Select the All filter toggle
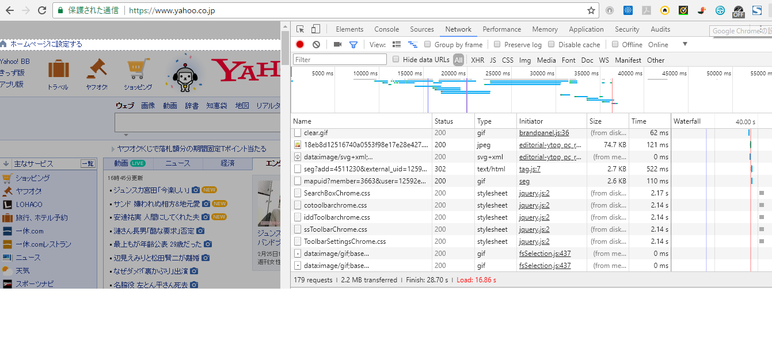The image size is (772, 345). click(x=458, y=60)
